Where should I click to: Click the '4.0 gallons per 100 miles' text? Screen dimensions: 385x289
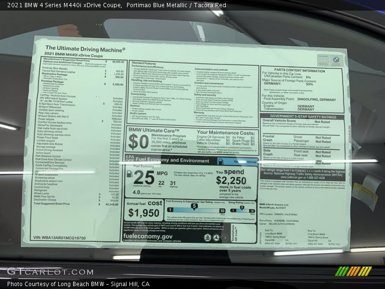147,193
